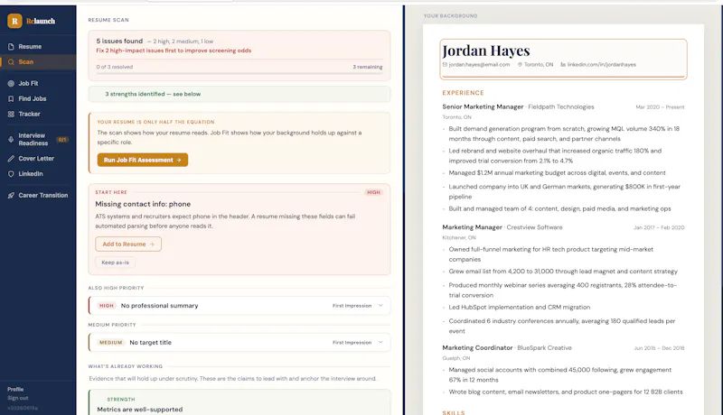Image resolution: width=723 pixels, height=415 pixels.
Task: Click the location pin icon near Toronto
Action: pyautogui.click(x=521, y=64)
